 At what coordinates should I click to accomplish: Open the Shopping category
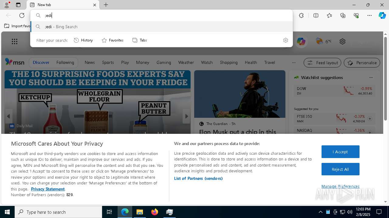click(229, 62)
